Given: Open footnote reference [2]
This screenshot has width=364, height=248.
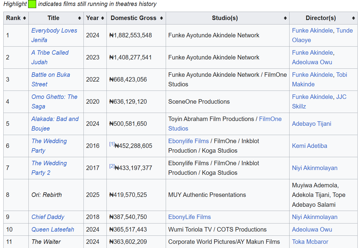Looking at the screenshot, I should [112, 166].
